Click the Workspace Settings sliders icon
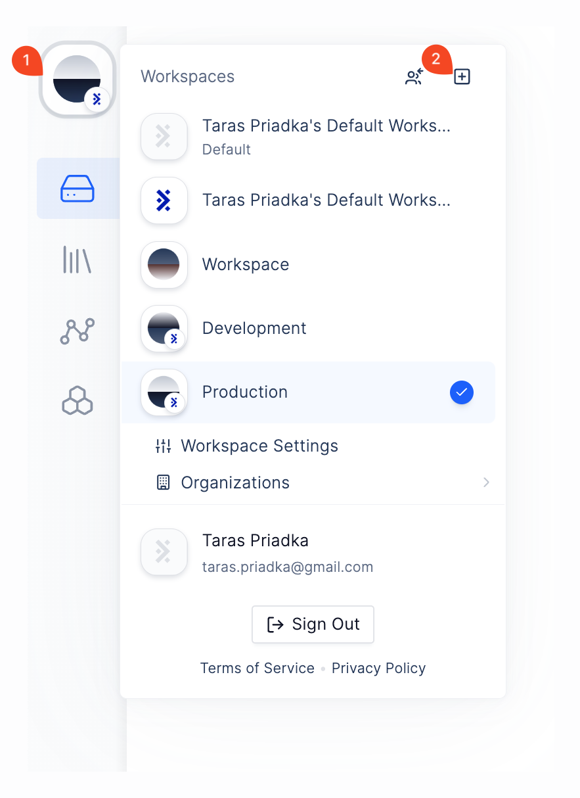Image resolution: width=580 pixels, height=798 pixels. (x=163, y=446)
